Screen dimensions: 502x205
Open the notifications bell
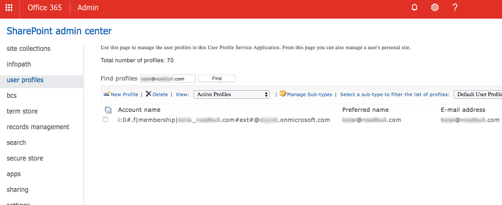pyautogui.click(x=415, y=8)
